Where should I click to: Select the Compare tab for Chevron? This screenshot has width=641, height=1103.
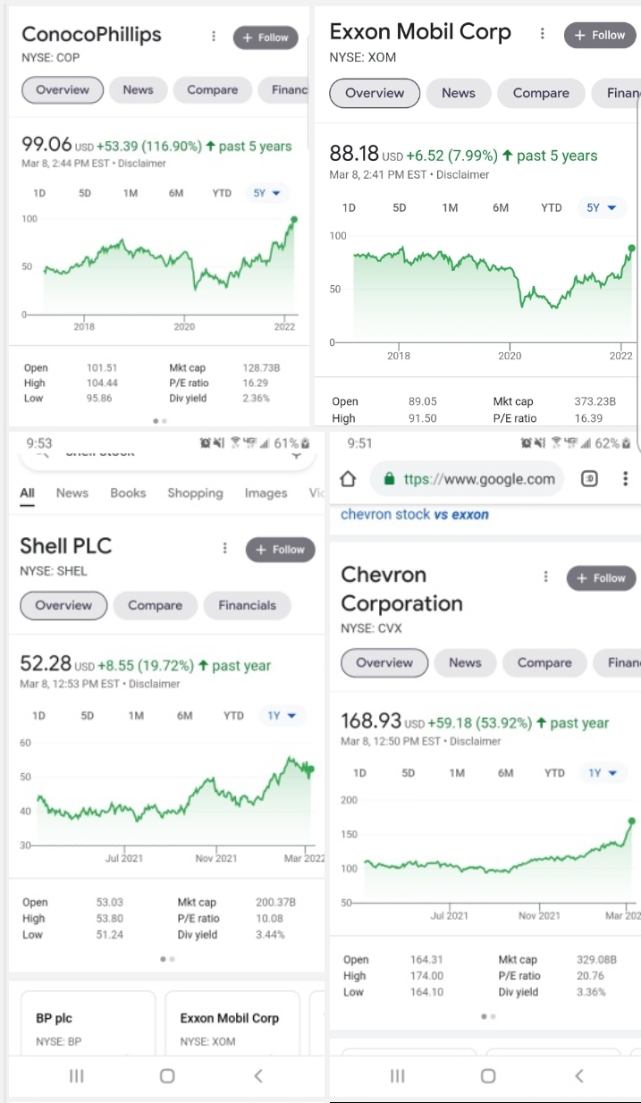pyautogui.click(x=544, y=663)
